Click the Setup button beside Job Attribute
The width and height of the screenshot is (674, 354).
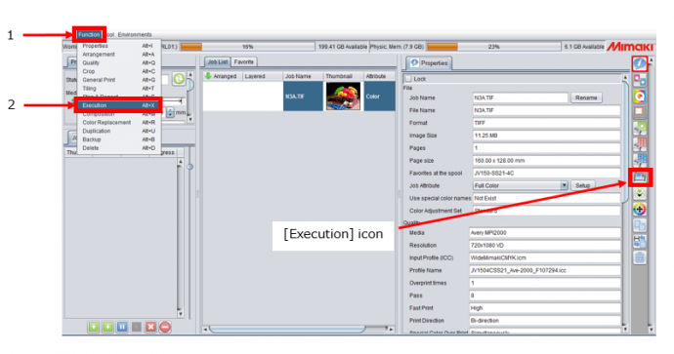point(582,185)
